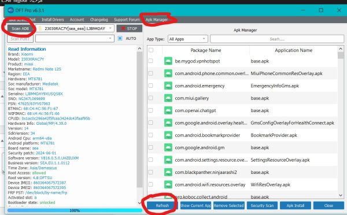Viewport: 347px width, 215px height.
Task: Tick checkbox for com.google.android.gm
Action: pyautogui.click(x=151, y=147)
